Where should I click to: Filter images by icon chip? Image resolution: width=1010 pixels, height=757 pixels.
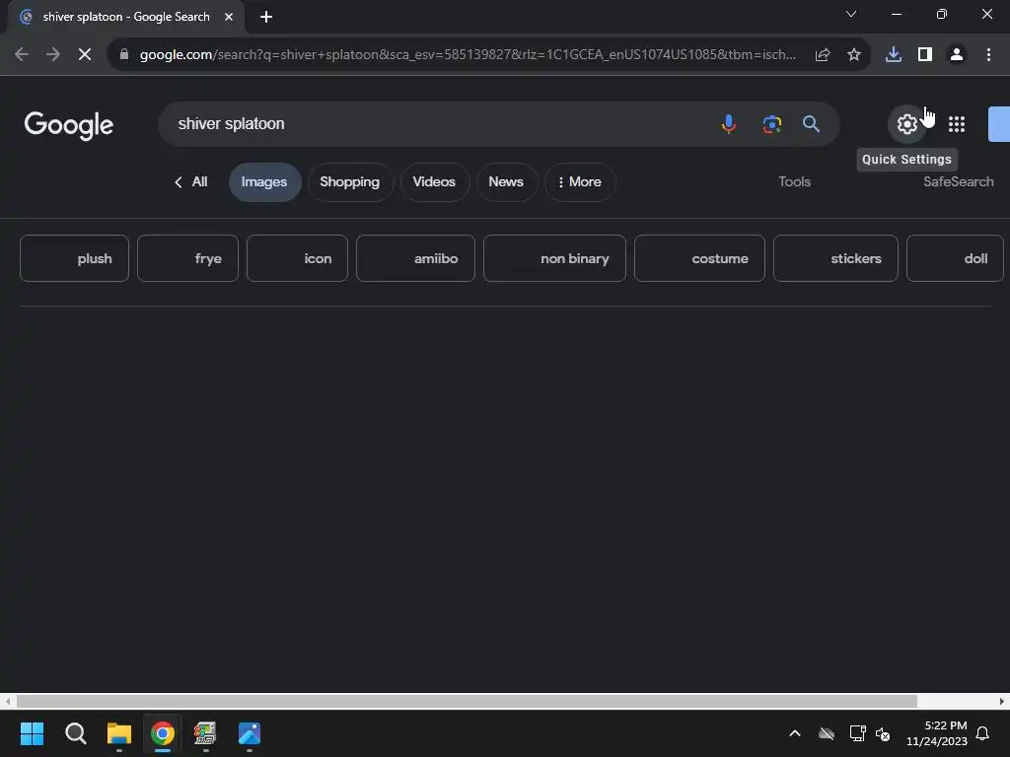(297, 259)
